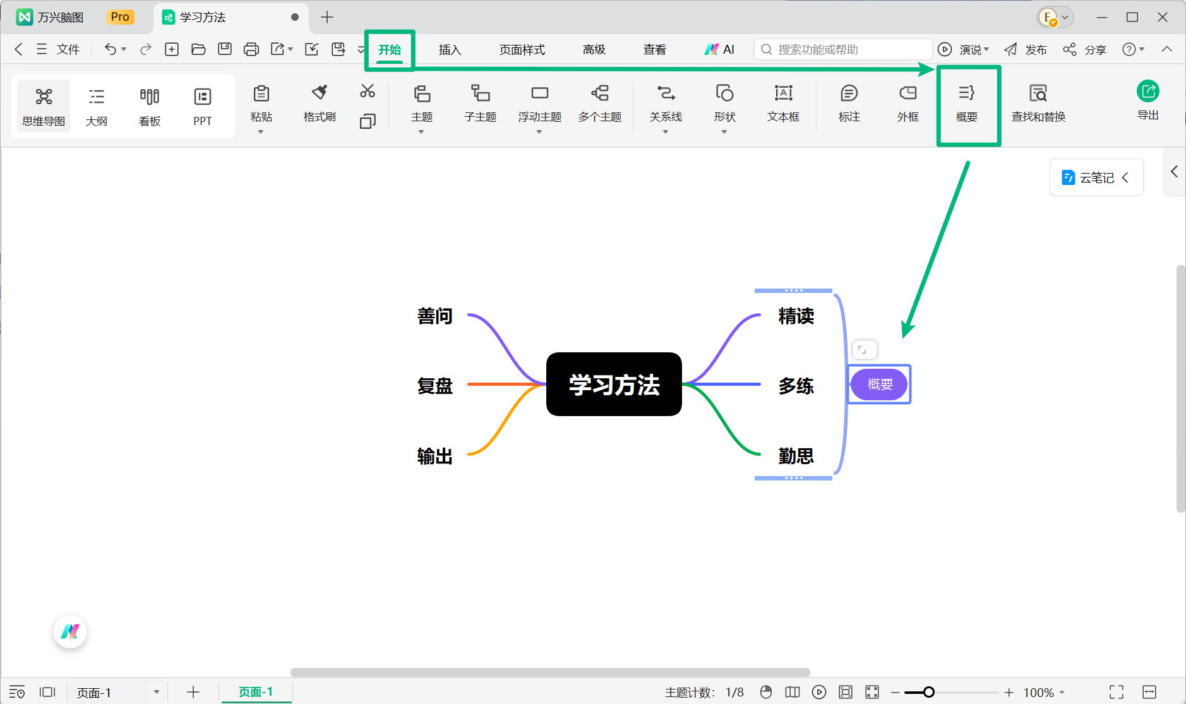The width and height of the screenshot is (1186, 704).
Task: Click the search functions or help field
Action: [843, 49]
